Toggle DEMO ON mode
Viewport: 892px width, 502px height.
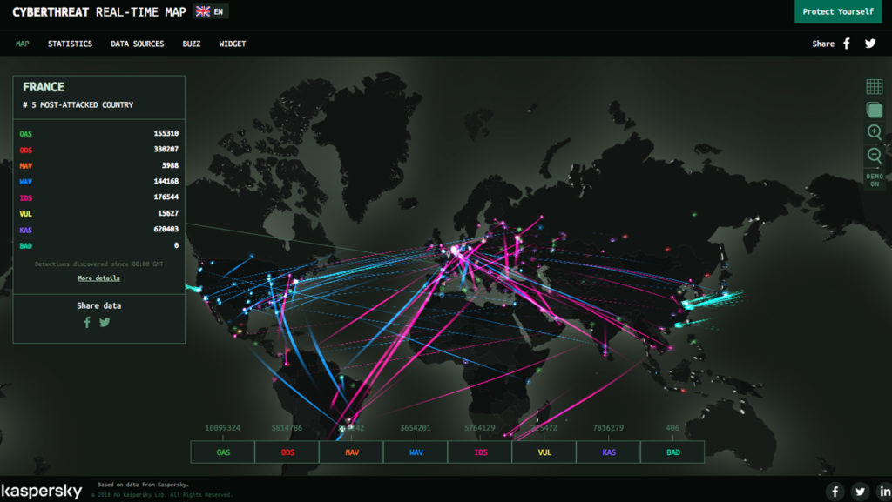click(875, 179)
